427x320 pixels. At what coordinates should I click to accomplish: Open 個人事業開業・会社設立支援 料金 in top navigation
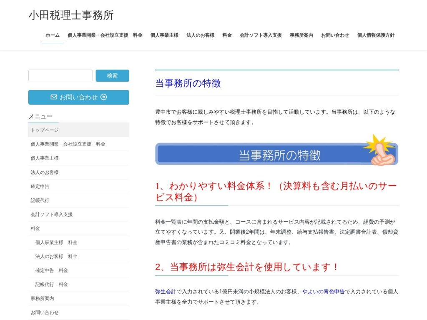[105, 35]
